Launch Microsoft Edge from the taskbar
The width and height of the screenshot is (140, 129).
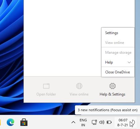click(x=10, y=122)
